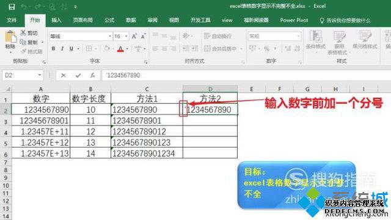Image resolution: width=391 pixels, height=220 pixels.
Task: Toggle Bold formatting button
Action: pos(53,49)
